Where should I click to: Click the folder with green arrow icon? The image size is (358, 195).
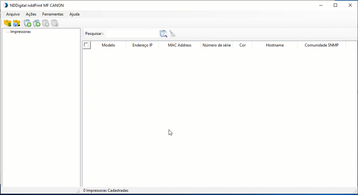7,23
